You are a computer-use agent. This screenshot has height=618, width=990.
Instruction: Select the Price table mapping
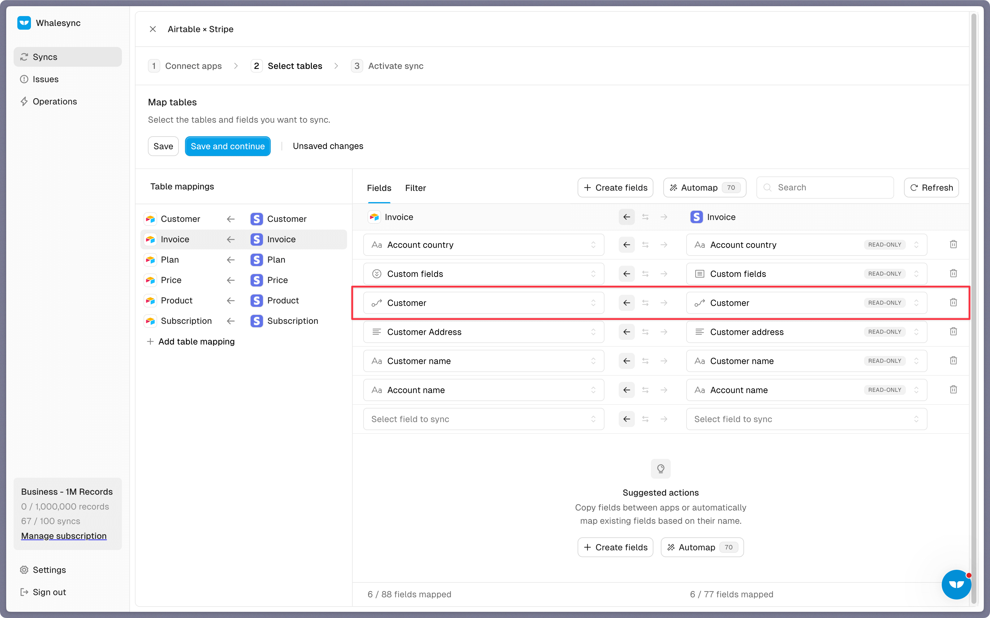[x=244, y=280]
